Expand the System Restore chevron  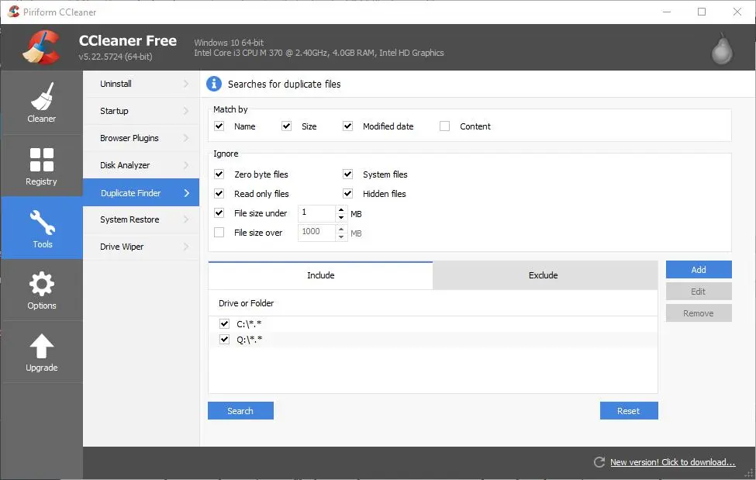[x=186, y=219]
